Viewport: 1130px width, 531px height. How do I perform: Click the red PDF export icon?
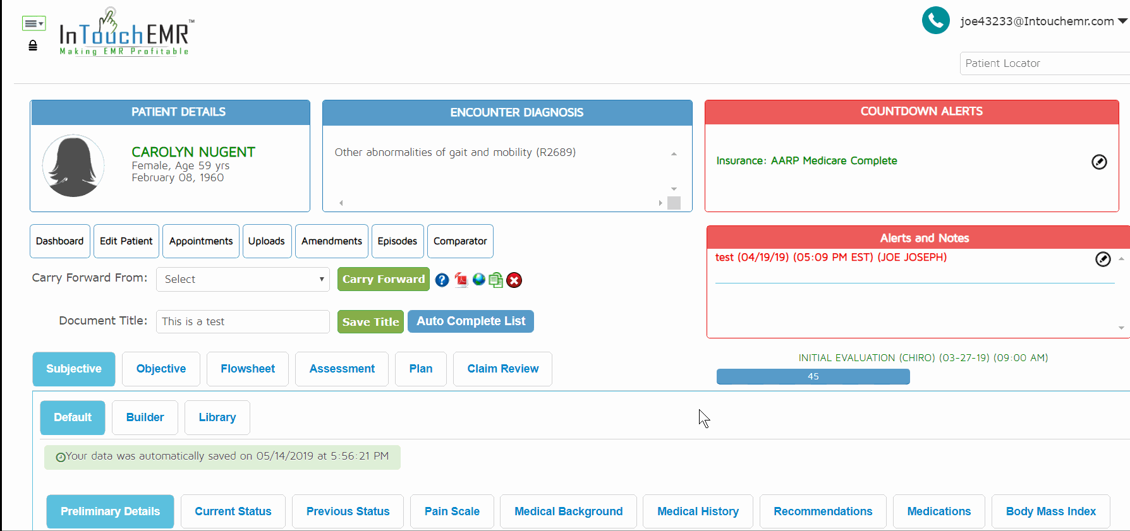(x=461, y=280)
